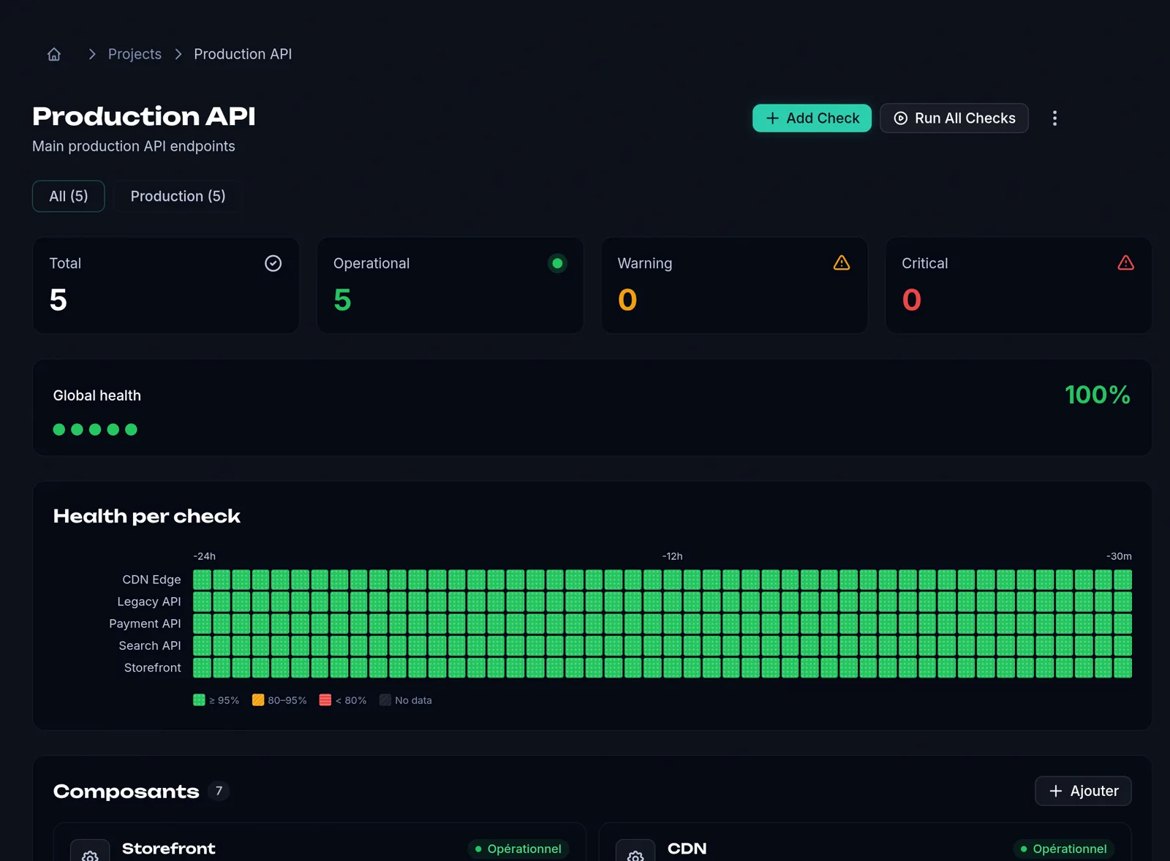1170x861 pixels.
Task: Run All Checks now
Action: tap(954, 118)
